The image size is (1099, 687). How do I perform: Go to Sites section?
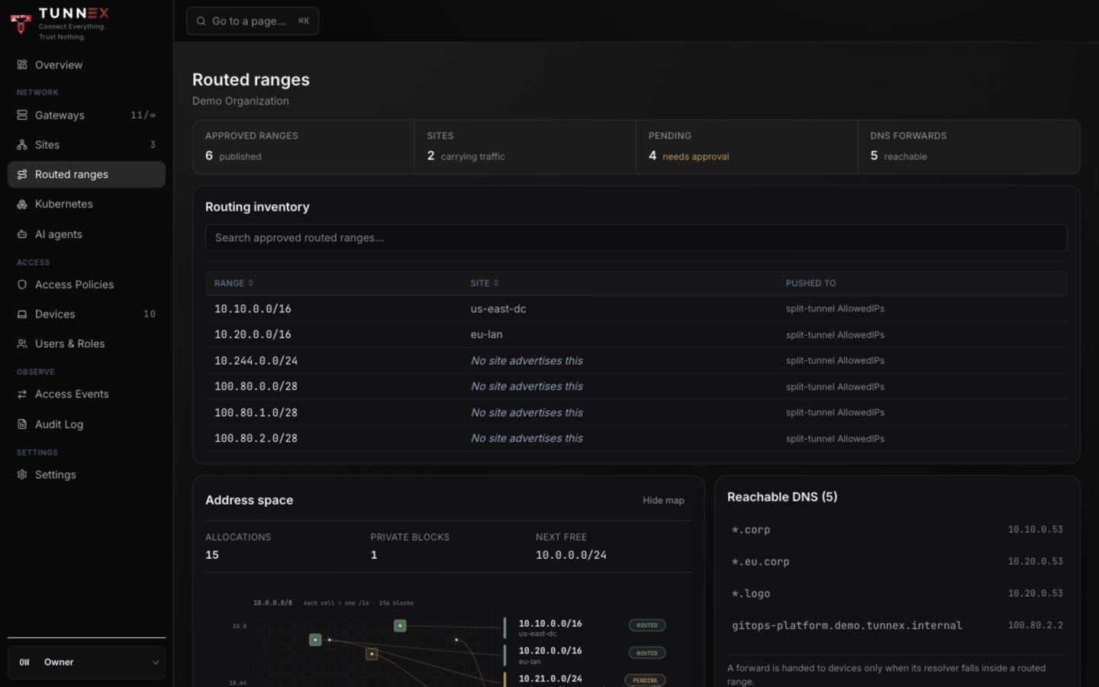point(86,145)
